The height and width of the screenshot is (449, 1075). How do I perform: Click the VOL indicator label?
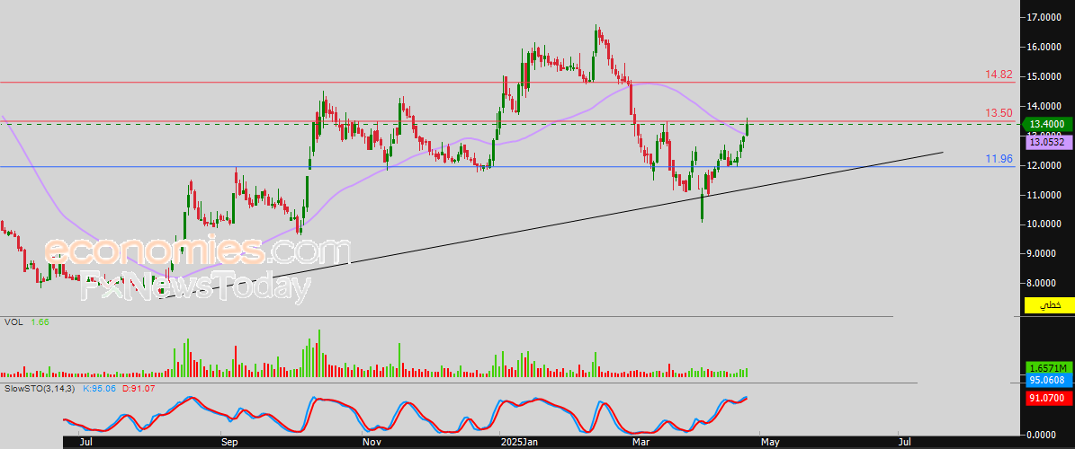pos(13,321)
